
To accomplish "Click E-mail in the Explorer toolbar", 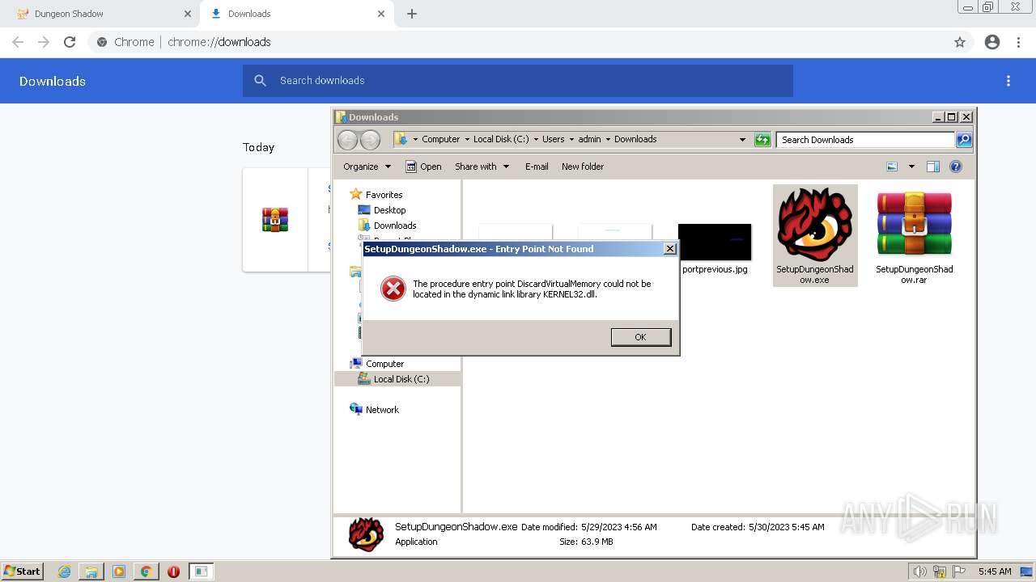I will [x=537, y=167].
